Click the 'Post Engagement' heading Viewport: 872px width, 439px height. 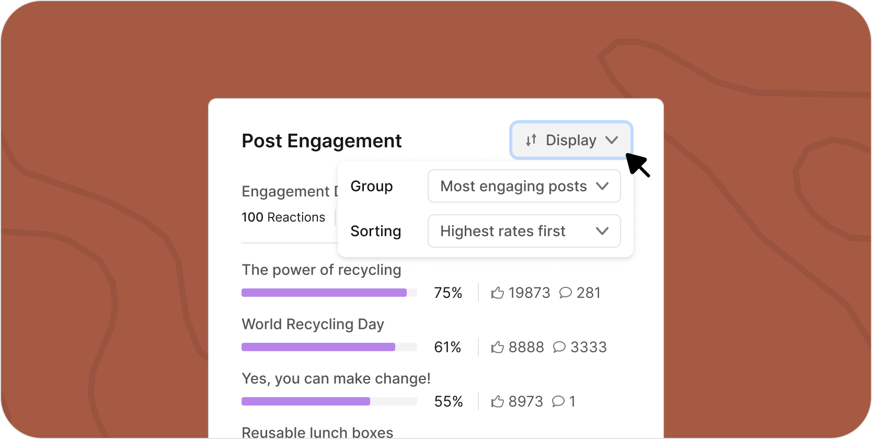(322, 141)
